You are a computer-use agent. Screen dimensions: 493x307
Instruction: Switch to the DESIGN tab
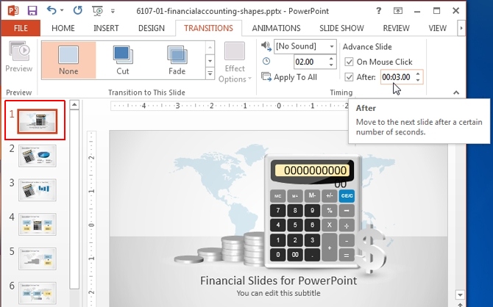[152, 28]
